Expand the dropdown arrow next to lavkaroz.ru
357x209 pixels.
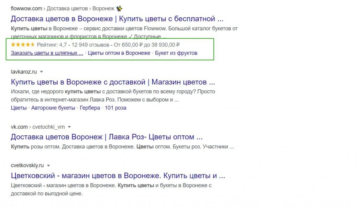(x=41, y=72)
